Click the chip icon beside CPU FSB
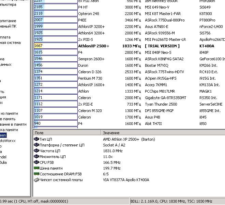This screenshot has width=225, height=205. (36, 162)
